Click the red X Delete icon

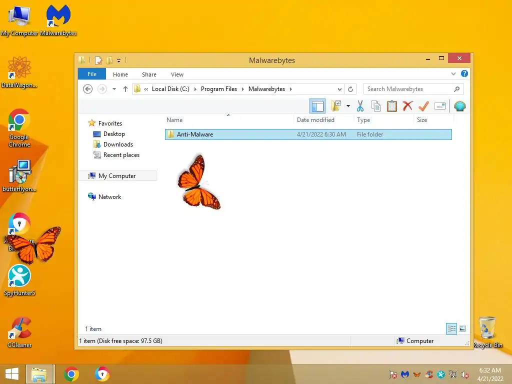point(407,106)
